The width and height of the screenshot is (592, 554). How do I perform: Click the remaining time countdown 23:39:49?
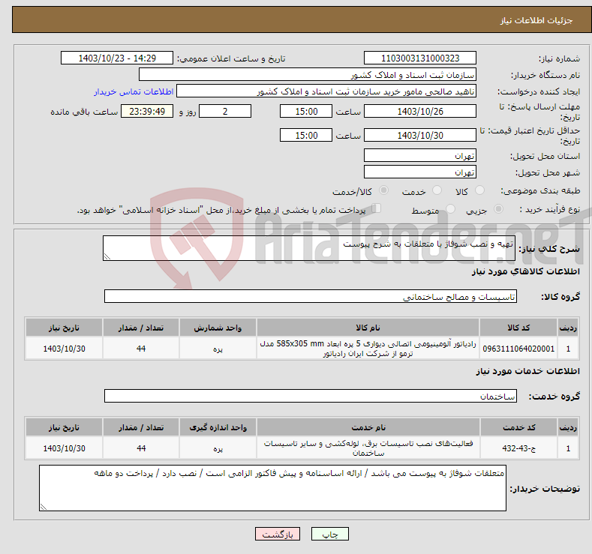147,111
